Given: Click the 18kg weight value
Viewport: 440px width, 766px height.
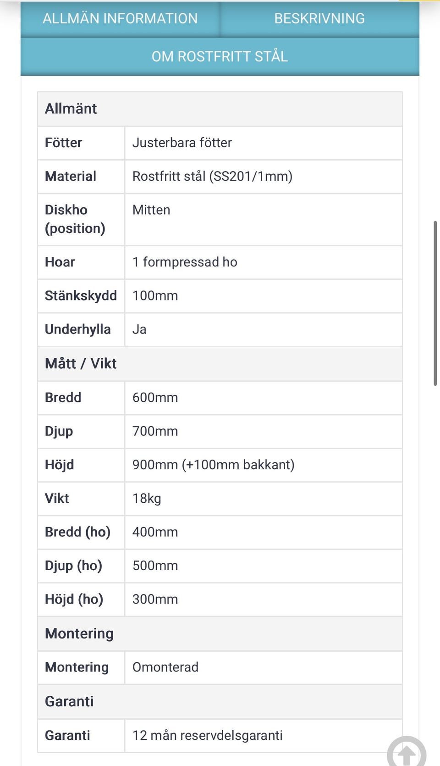Looking at the screenshot, I should [x=147, y=498].
